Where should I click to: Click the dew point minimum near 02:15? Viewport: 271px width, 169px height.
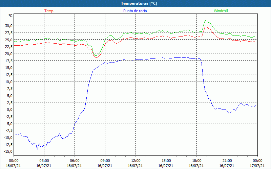(x=37, y=149)
